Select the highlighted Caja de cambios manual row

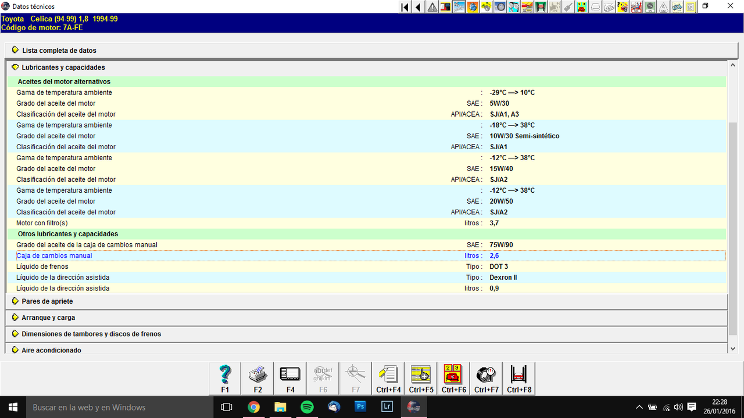[x=371, y=255]
